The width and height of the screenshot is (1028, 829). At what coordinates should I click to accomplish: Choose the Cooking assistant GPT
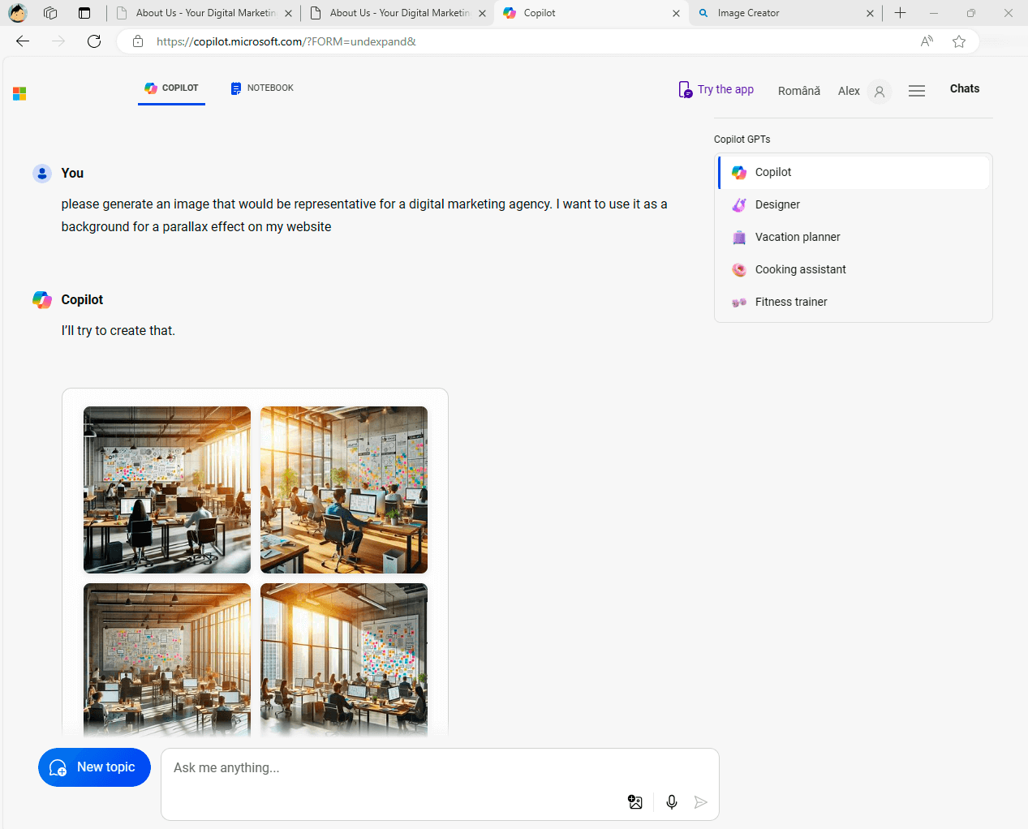tap(854, 269)
